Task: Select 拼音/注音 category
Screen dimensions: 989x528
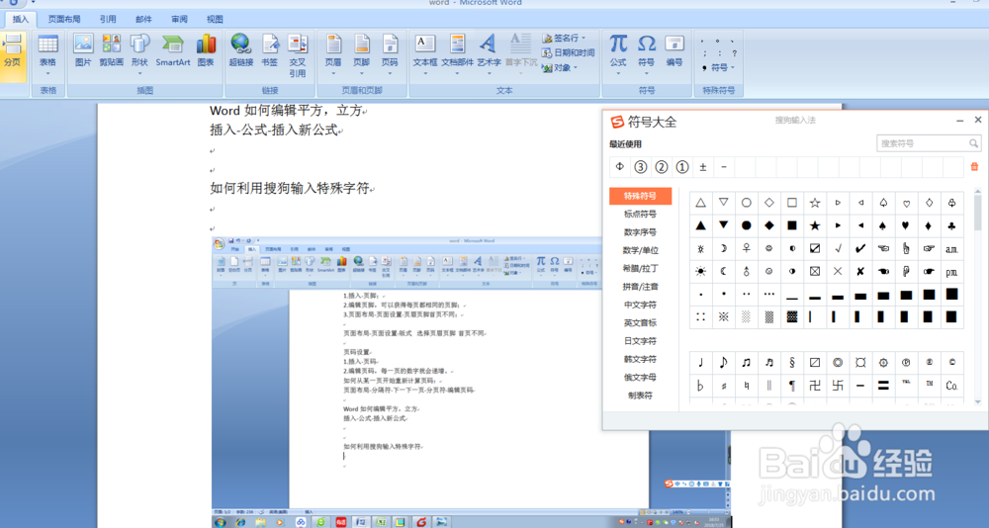Action: pos(640,287)
